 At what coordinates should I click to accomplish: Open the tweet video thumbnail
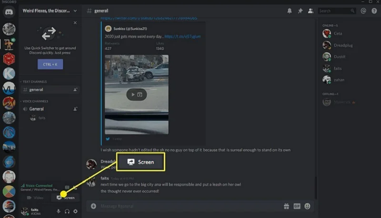point(137,95)
